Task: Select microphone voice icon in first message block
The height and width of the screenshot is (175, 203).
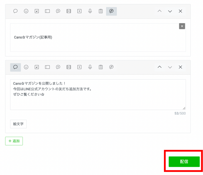Action: (90, 11)
